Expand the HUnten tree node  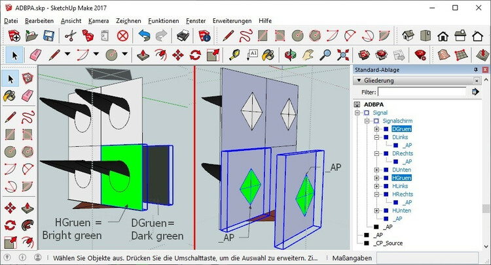click(x=376, y=211)
